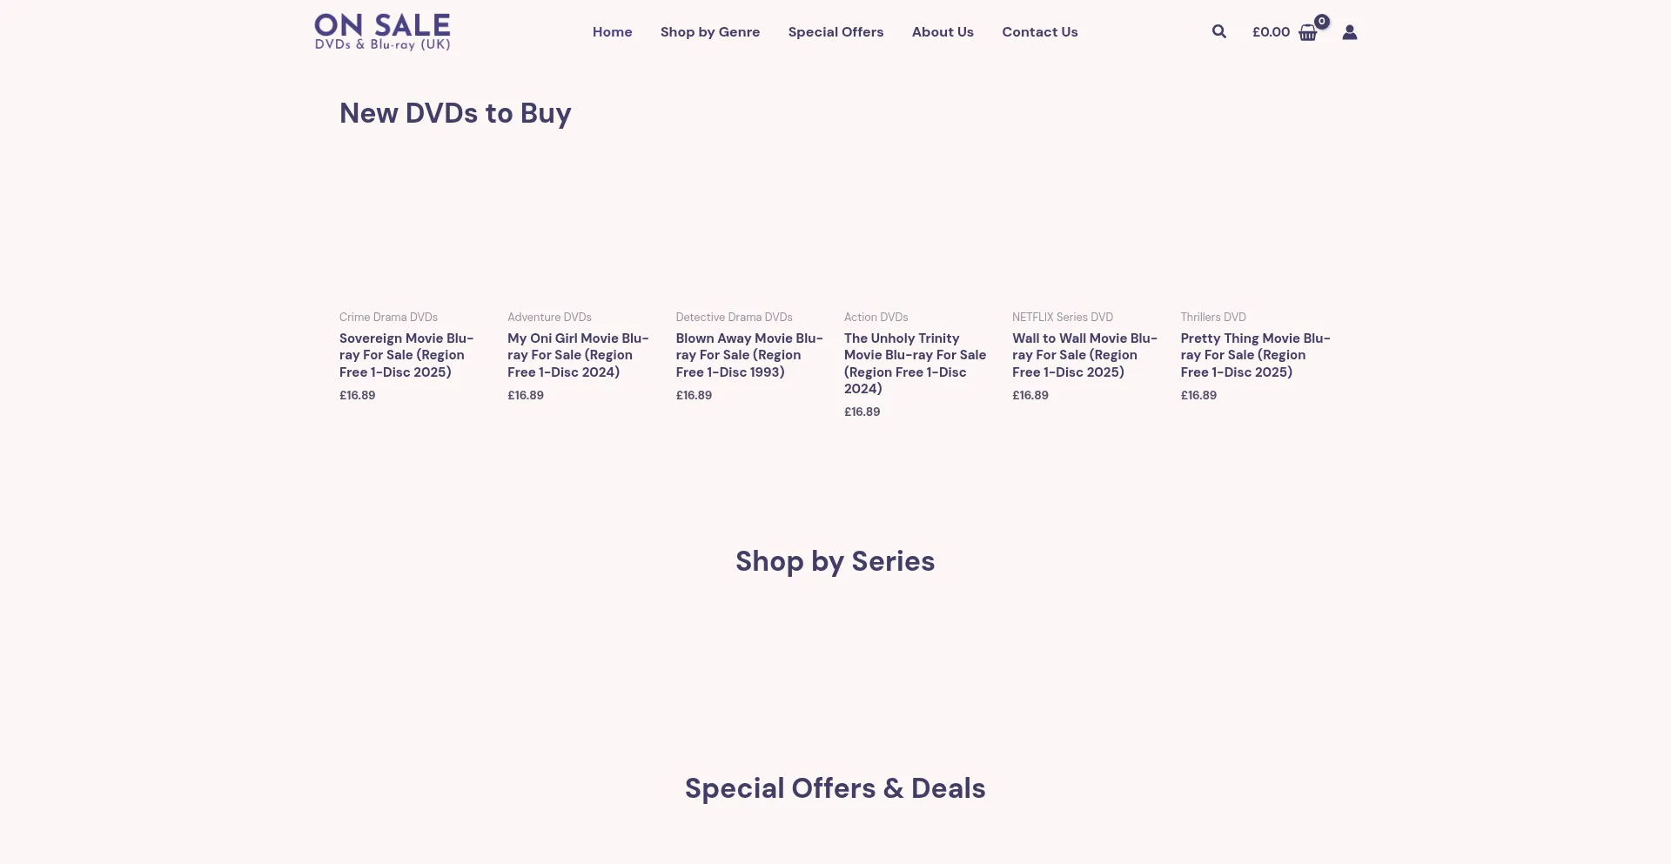Open the Shop by Genre menu
The width and height of the screenshot is (1671, 864).
pos(709,32)
